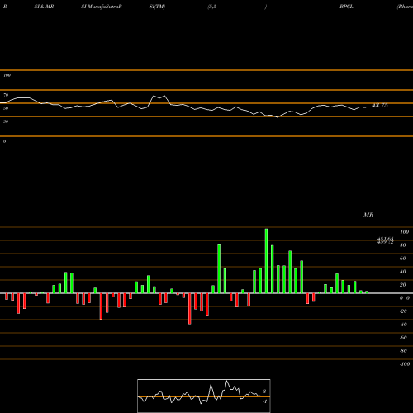Viewport: 413px width, 413px height.
Task: Click the 'SI & MR' header text
Action: (44, 7)
